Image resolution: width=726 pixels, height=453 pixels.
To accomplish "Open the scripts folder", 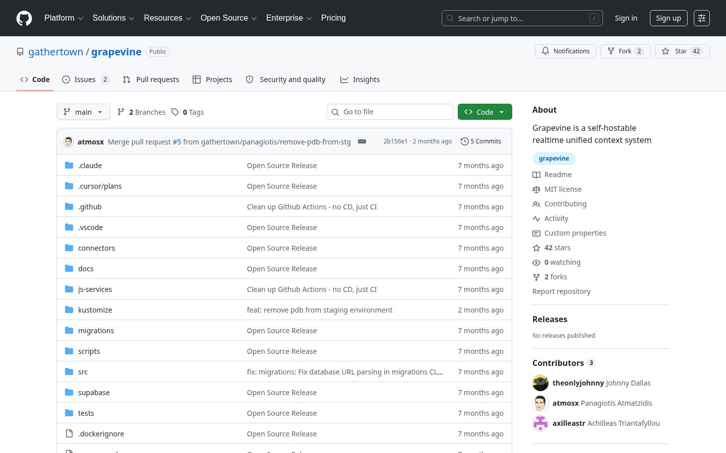I will click(x=89, y=351).
